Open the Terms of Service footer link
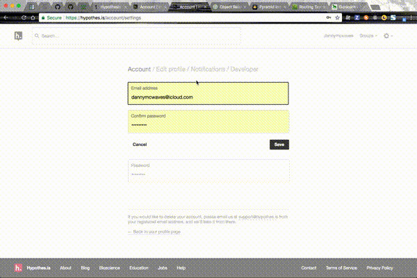This screenshot has width=417, height=278. [x=341, y=268]
